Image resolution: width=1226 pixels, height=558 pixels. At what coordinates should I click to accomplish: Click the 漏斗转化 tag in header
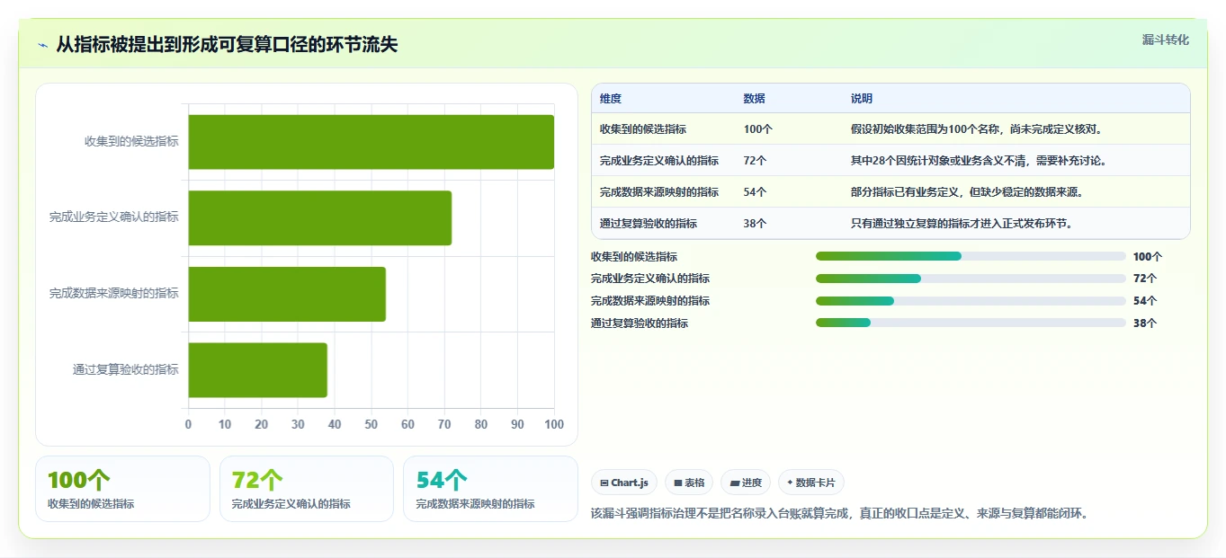pyautogui.click(x=1166, y=40)
